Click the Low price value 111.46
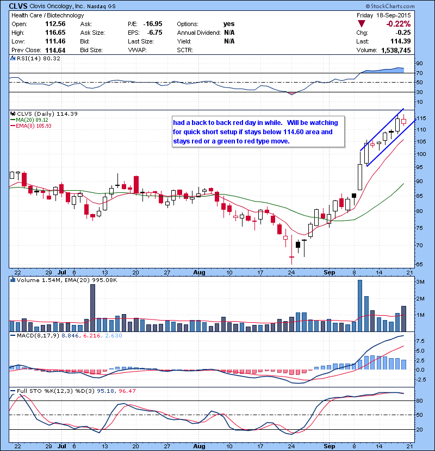435x451 pixels. (55, 41)
